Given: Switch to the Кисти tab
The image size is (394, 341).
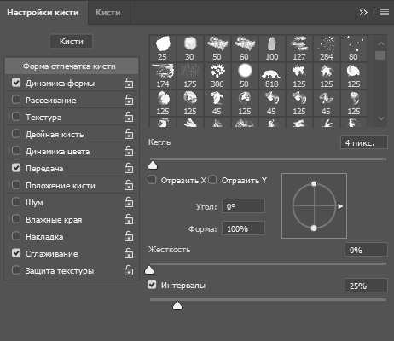Looking at the screenshot, I should [x=108, y=13].
